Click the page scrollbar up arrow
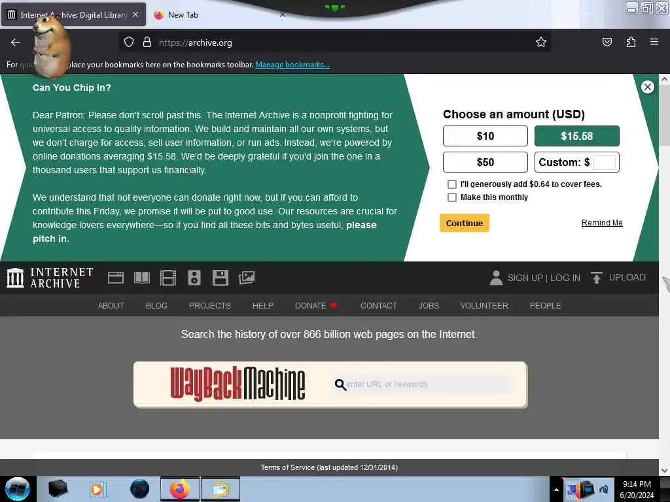Image resolution: width=670 pixels, height=502 pixels. point(664,79)
